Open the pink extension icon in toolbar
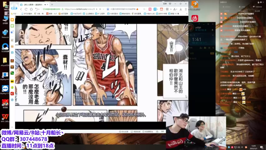The height and width of the screenshot is (150, 266). pos(150,9)
